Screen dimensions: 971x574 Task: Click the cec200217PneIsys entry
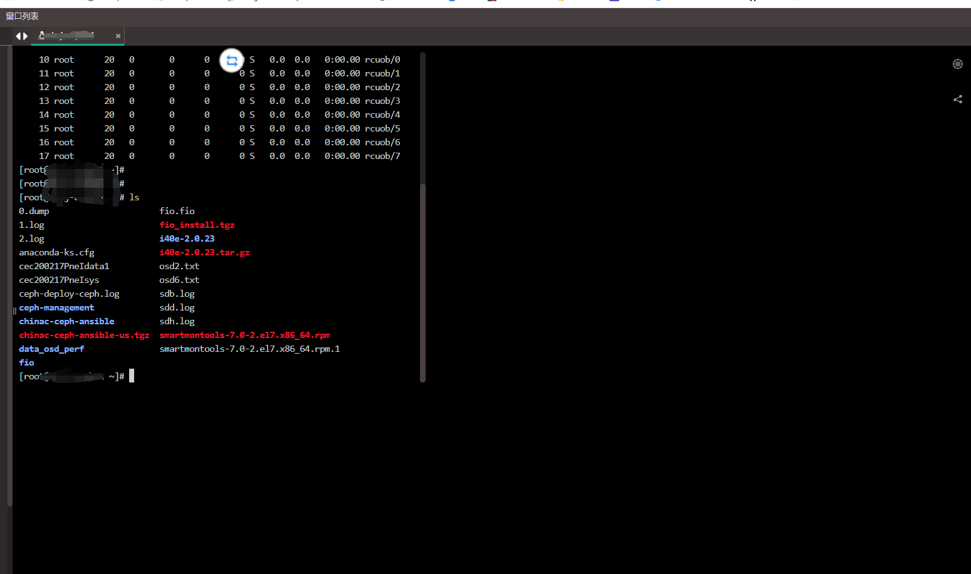[59, 280]
